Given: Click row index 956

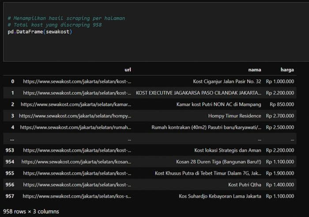Looking at the screenshot, I should (10, 185).
